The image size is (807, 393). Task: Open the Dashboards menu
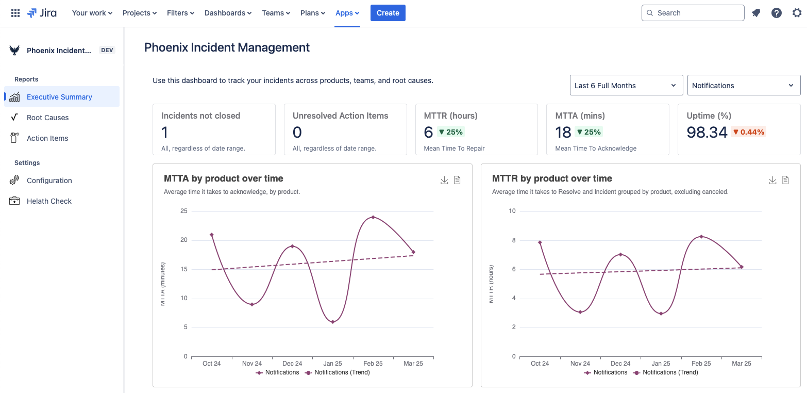[x=227, y=12]
